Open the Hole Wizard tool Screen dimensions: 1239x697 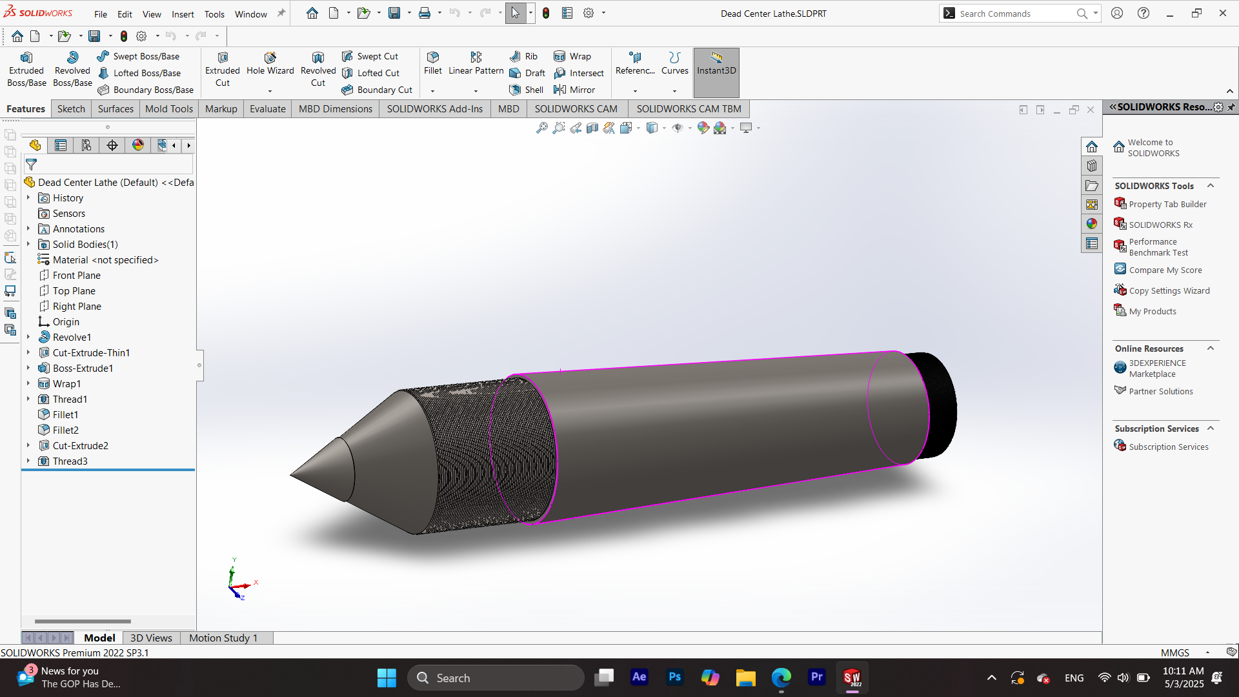click(x=270, y=65)
